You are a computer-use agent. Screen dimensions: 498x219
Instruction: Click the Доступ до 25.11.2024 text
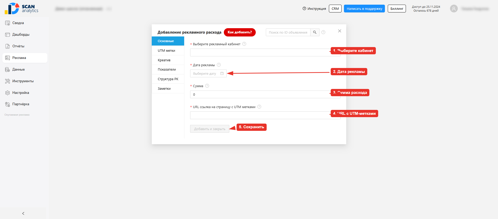(x=426, y=7)
